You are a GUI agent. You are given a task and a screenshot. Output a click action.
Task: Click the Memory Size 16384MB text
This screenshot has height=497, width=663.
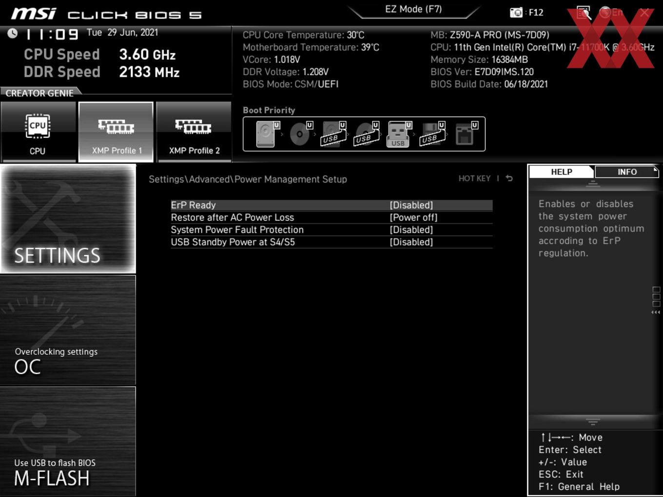click(479, 59)
